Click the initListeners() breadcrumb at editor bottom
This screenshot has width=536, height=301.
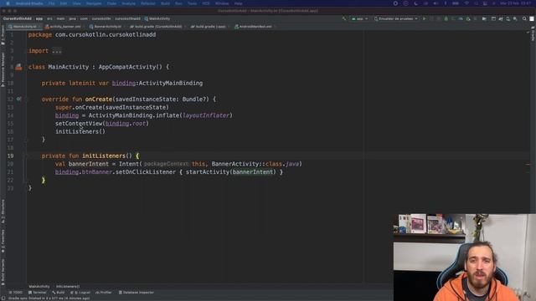pyautogui.click(x=68, y=286)
